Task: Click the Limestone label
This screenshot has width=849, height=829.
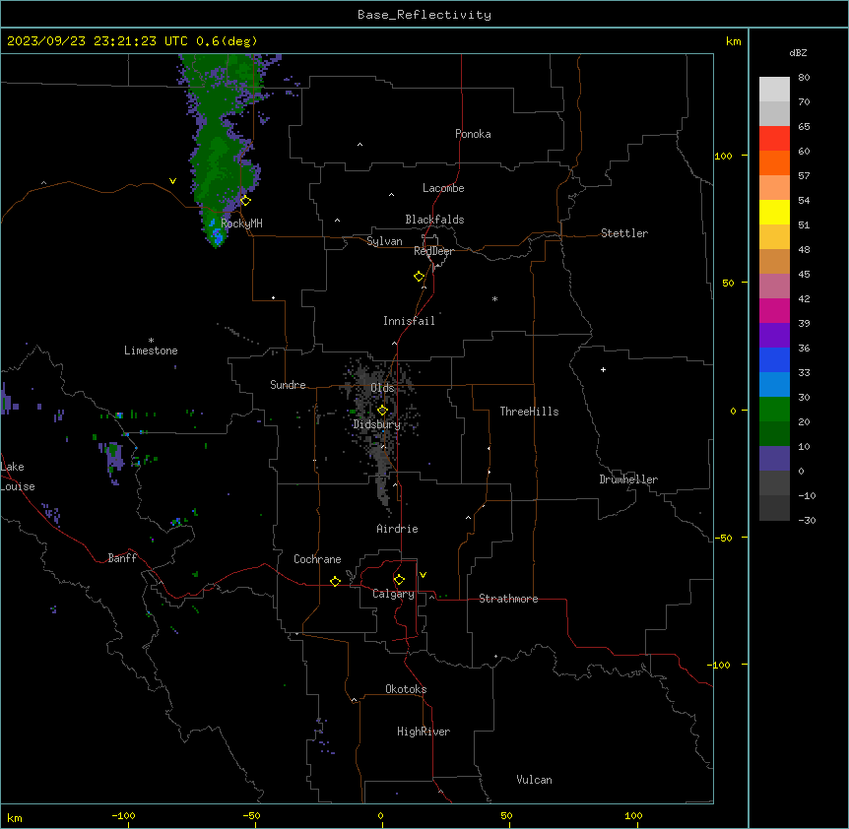Action: [151, 351]
